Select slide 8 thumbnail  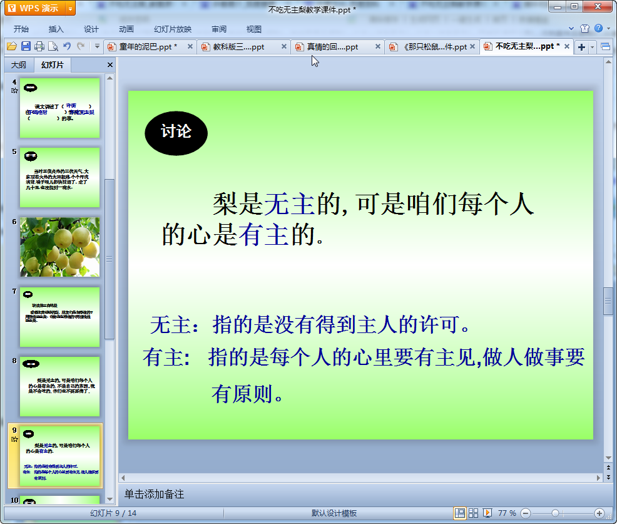click(60, 386)
